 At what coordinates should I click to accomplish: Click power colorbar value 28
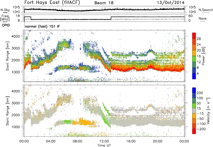click(x=199, y=39)
